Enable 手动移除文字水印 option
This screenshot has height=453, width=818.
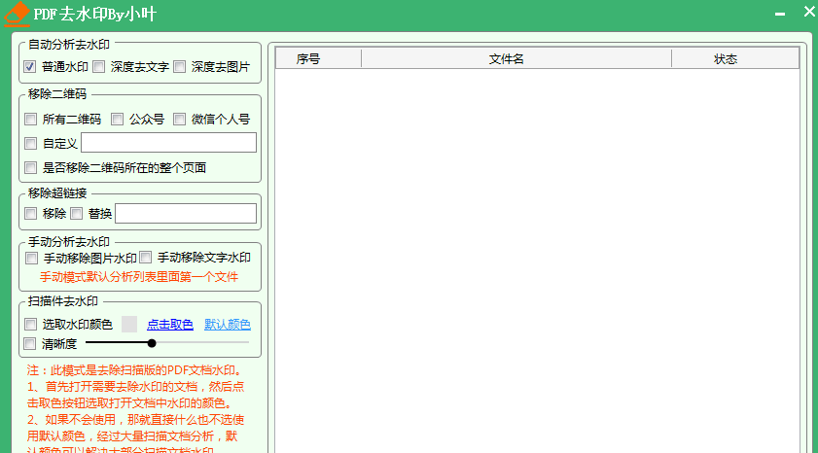(x=146, y=259)
